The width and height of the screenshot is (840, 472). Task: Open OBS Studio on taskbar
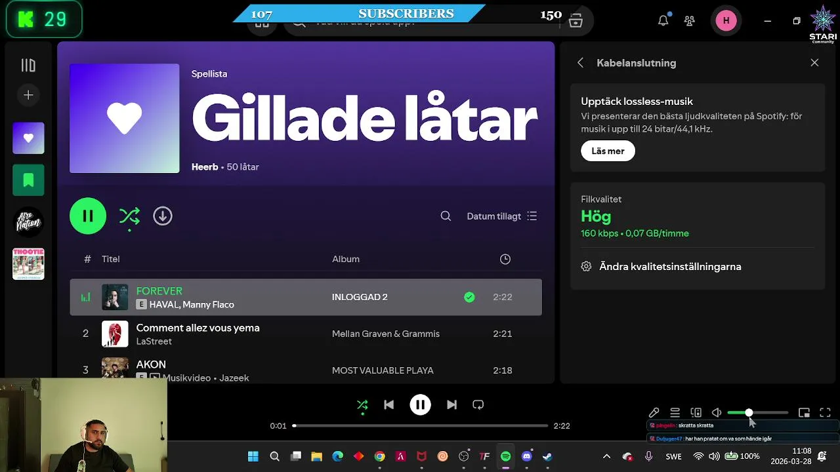[463, 456]
